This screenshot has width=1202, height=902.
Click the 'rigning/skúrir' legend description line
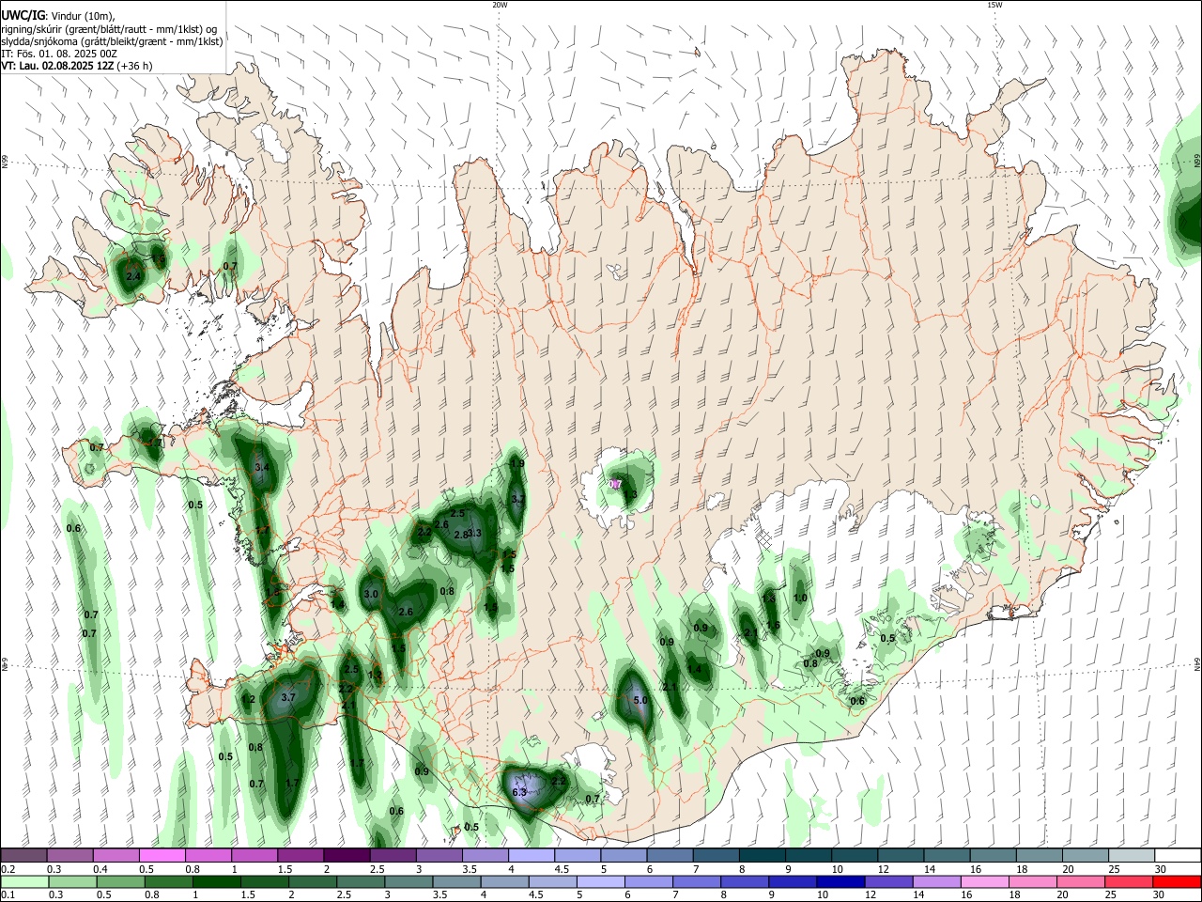point(109,28)
